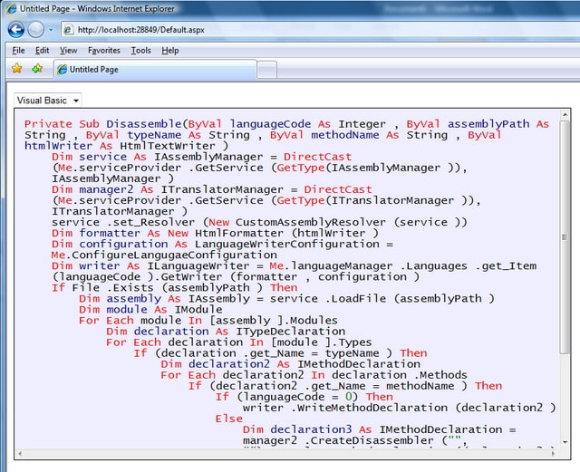This screenshot has width=580, height=472.
Task: Click the Add to Favorites icon
Action: [x=37, y=69]
